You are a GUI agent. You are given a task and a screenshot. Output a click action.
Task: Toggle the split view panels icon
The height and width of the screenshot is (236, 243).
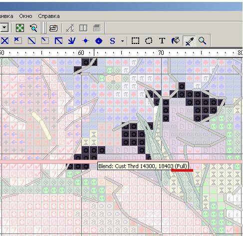click(x=83, y=28)
